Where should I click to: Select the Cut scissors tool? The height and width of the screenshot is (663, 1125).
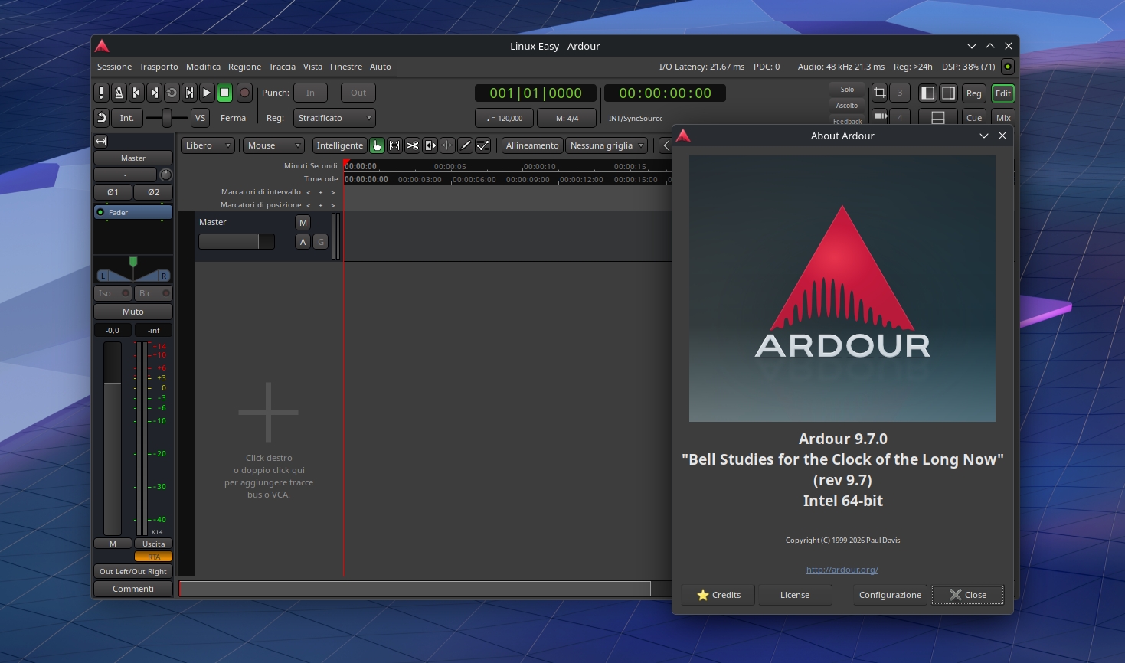[412, 145]
